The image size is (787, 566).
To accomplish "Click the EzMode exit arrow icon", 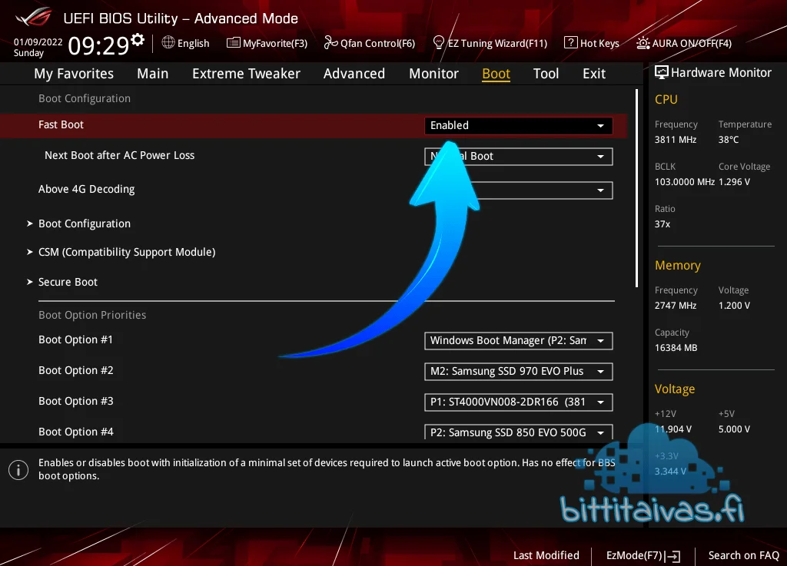I will (672, 556).
